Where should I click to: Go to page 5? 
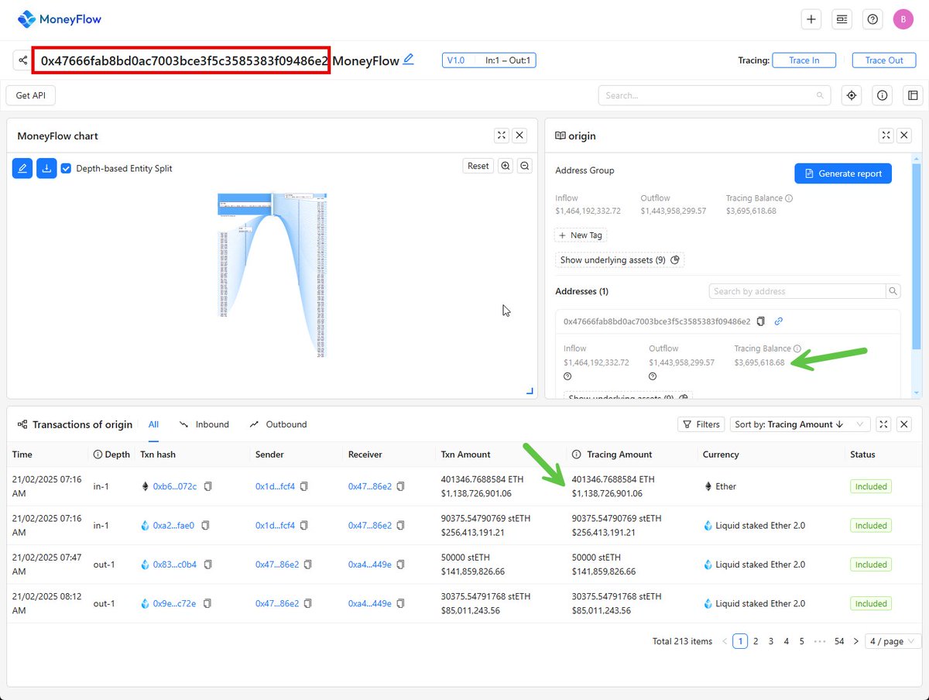tap(801, 641)
